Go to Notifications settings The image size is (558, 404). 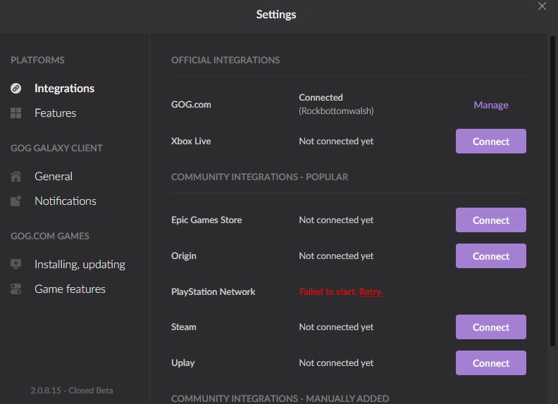(66, 201)
